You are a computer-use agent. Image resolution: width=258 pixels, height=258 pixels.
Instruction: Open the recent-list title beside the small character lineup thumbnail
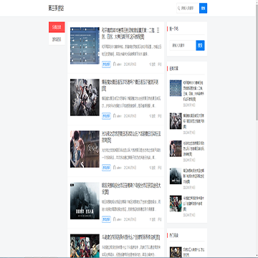(193, 204)
